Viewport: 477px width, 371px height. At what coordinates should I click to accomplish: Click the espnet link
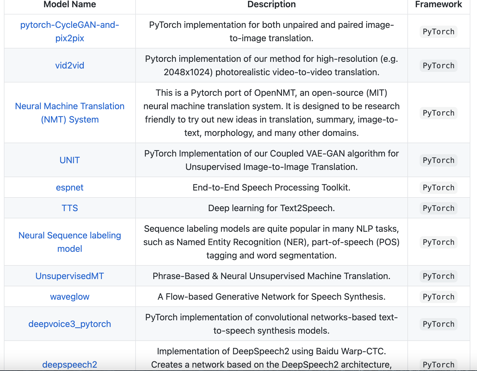point(70,187)
